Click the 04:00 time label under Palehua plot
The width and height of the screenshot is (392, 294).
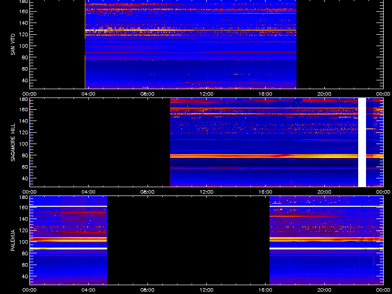coord(89,290)
